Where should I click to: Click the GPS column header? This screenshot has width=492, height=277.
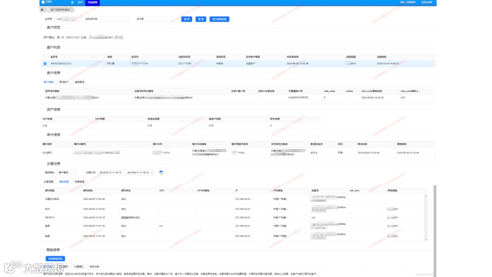tap(162, 190)
